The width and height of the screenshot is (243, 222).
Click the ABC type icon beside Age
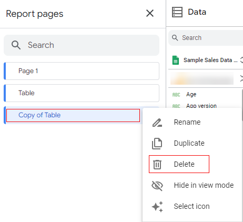(176, 95)
